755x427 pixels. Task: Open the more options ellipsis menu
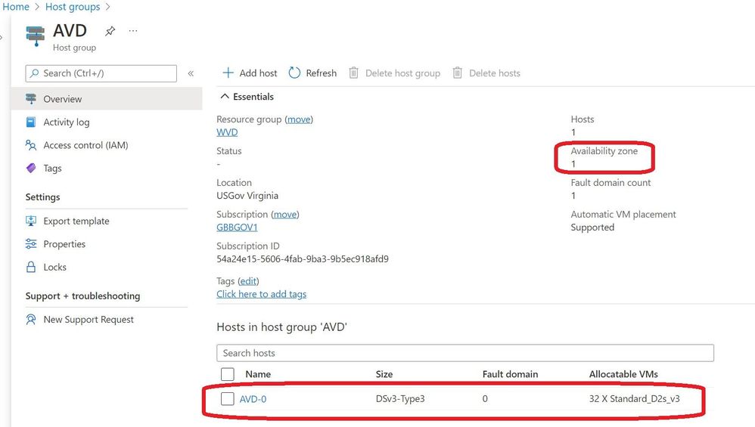tap(133, 31)
